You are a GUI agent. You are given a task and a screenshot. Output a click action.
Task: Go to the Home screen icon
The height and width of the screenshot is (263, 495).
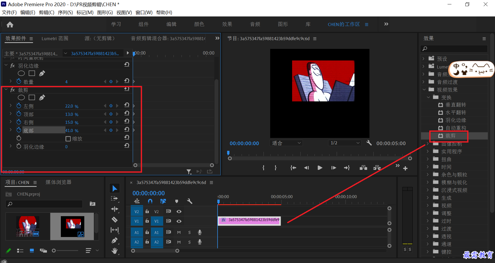(10, 24)
